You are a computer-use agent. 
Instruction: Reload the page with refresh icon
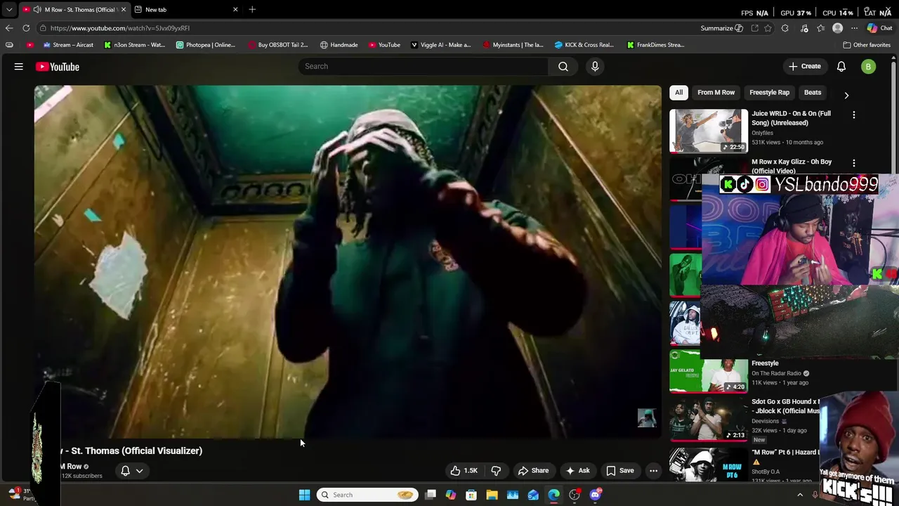(x=26, y=28)
